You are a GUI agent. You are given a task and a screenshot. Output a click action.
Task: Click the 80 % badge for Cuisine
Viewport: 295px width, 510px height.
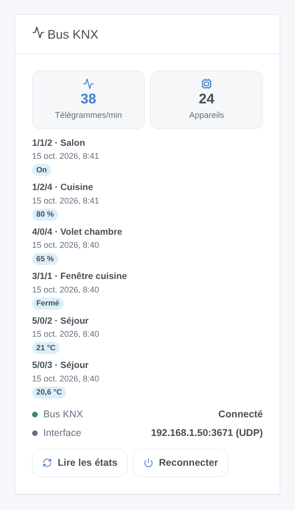45,214
